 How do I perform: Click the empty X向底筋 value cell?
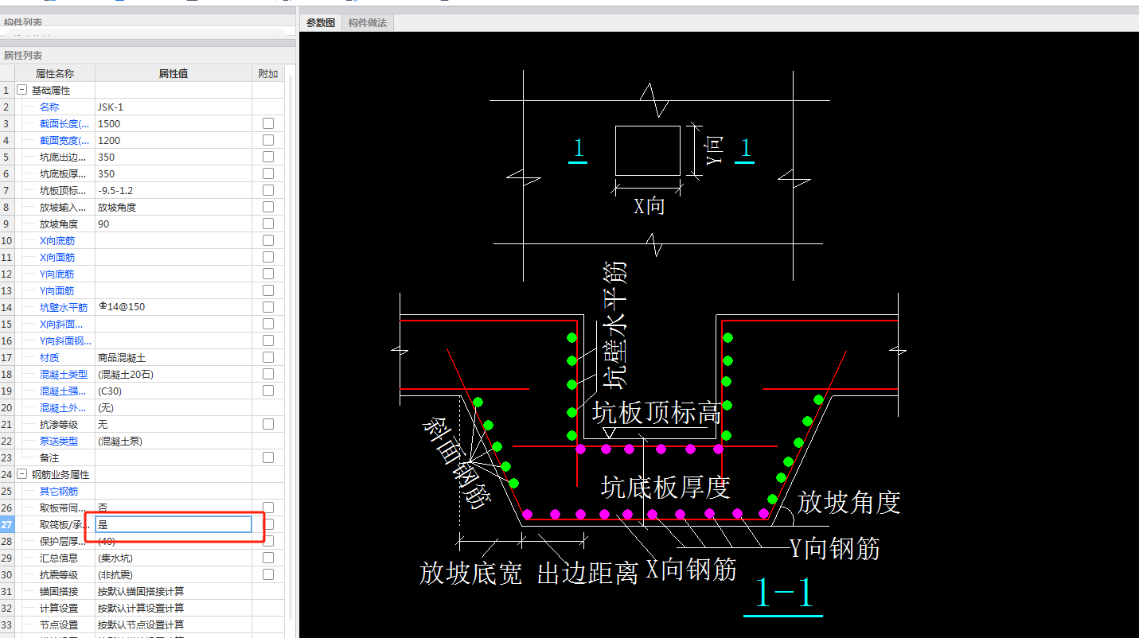coord(174,240)
